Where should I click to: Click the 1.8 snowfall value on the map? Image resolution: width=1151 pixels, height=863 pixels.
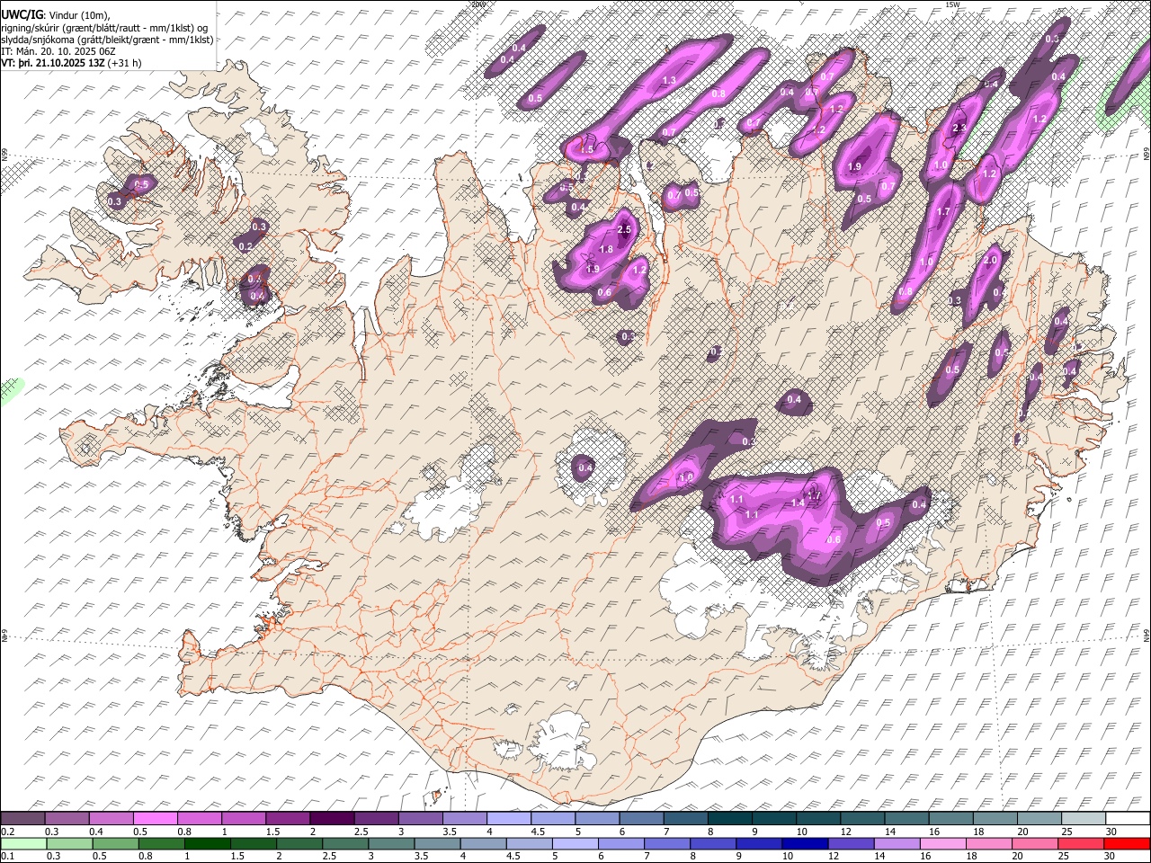pyautogui.click(x=606, y=249)
